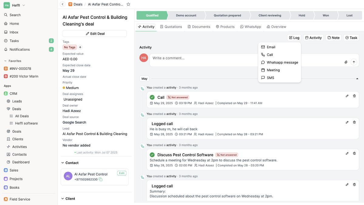This screenshot has width=364, height=205.
Task: Edit the Call activity with the pencil icon
Action: (x=347, y=96)
